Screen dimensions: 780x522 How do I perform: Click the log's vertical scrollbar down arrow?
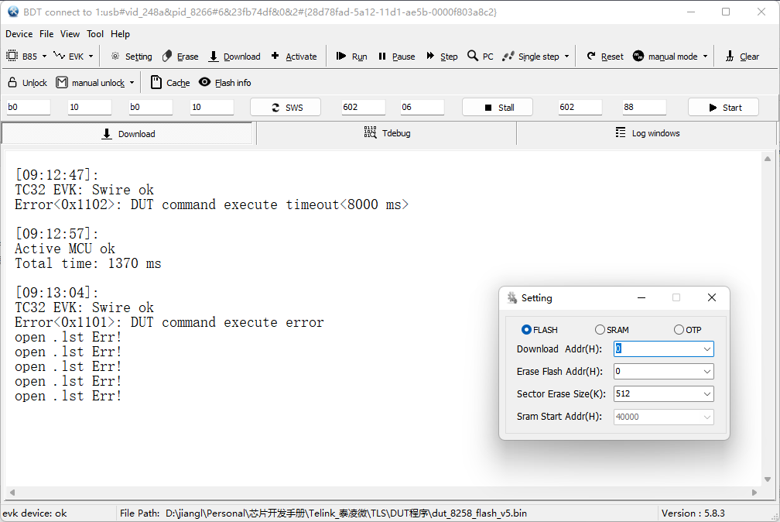point(768,479)
